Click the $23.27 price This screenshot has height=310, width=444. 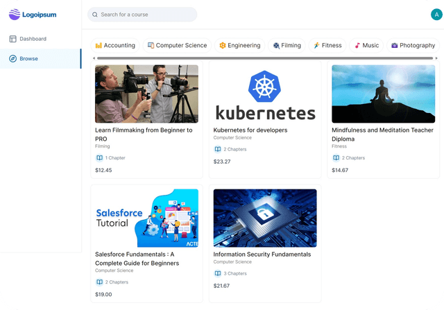click(x=222, y=162)
